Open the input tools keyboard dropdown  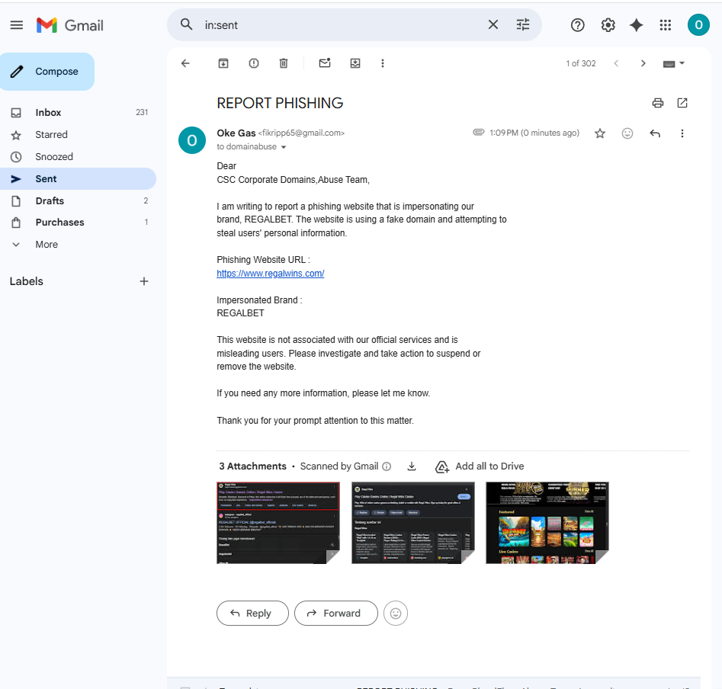tap(674, 63)
